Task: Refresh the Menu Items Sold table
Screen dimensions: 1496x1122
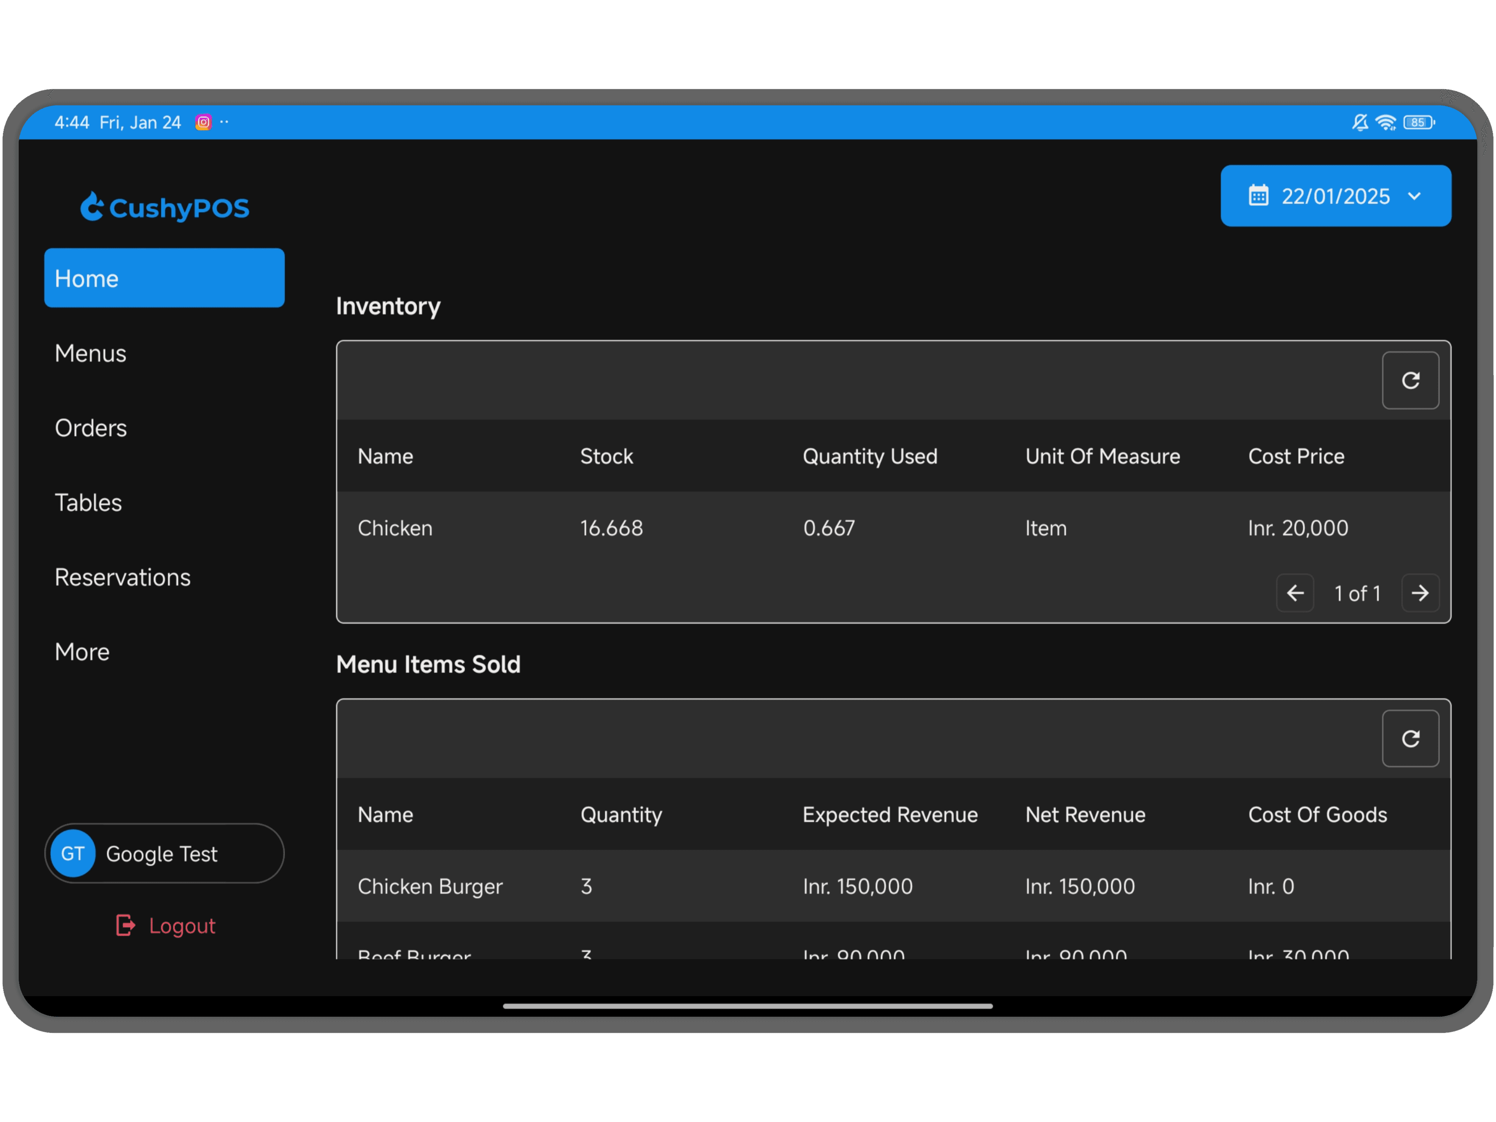Action: 1410,739
